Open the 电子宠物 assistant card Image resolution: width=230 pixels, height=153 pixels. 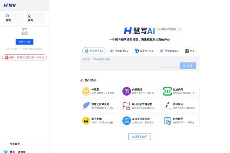(99, 120)
